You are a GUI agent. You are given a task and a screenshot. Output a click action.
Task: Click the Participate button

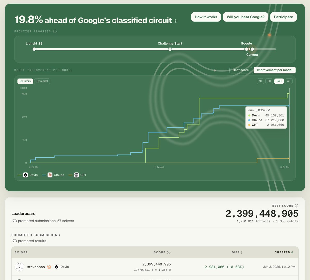(x=283, y=17)
